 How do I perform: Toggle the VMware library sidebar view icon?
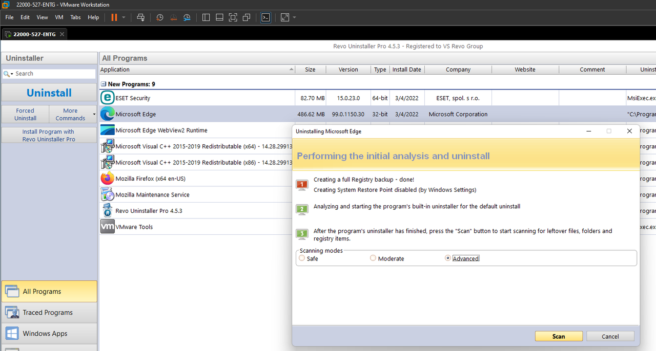coord(206,17)
